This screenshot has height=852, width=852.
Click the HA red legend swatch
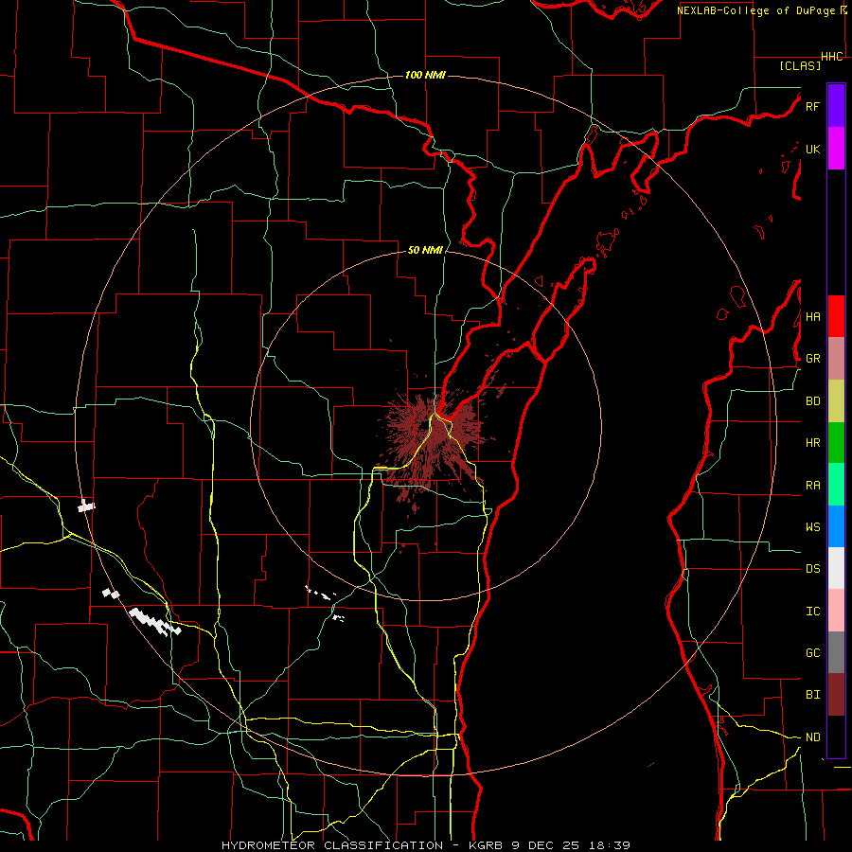tap(836, 316)
